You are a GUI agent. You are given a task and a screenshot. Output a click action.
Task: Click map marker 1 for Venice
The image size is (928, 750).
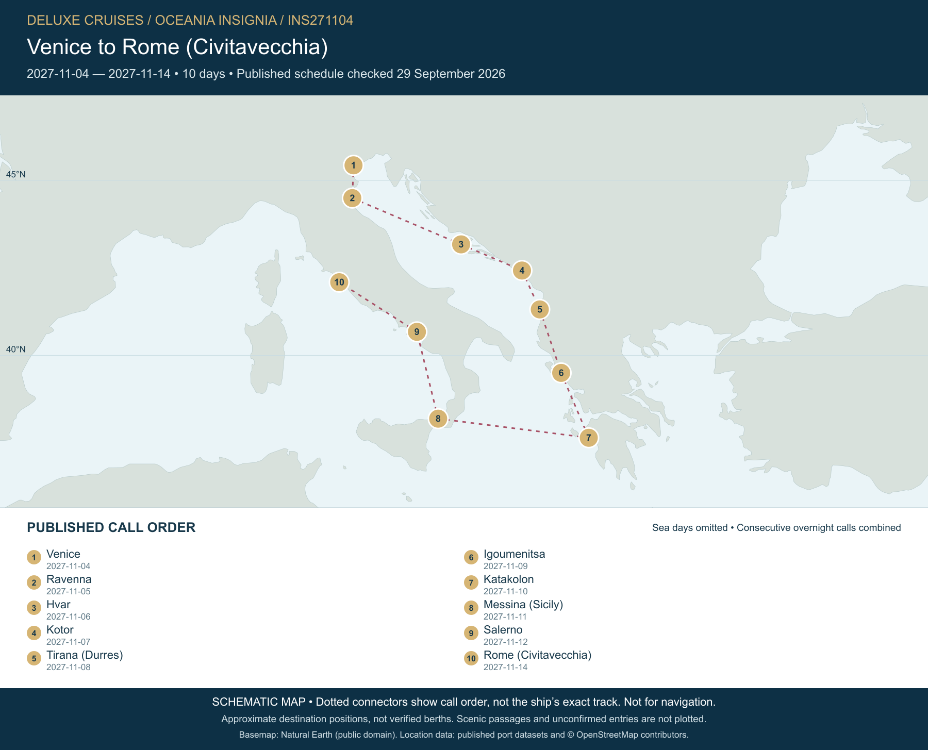353,165
